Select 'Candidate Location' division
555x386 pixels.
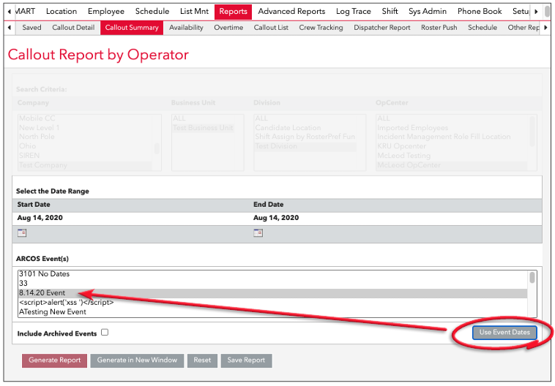305,128
